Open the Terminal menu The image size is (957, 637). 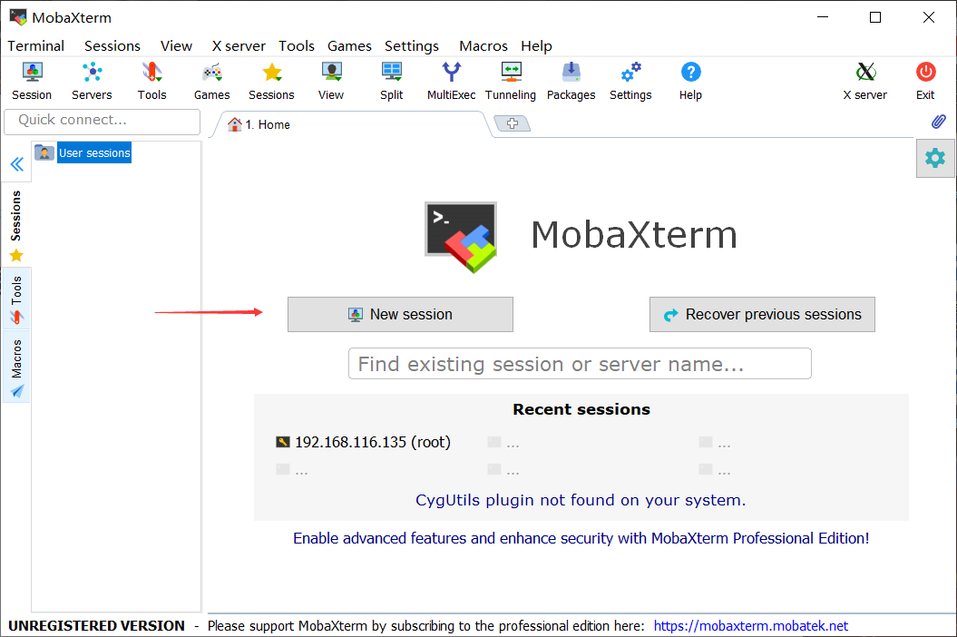point(35,45)
